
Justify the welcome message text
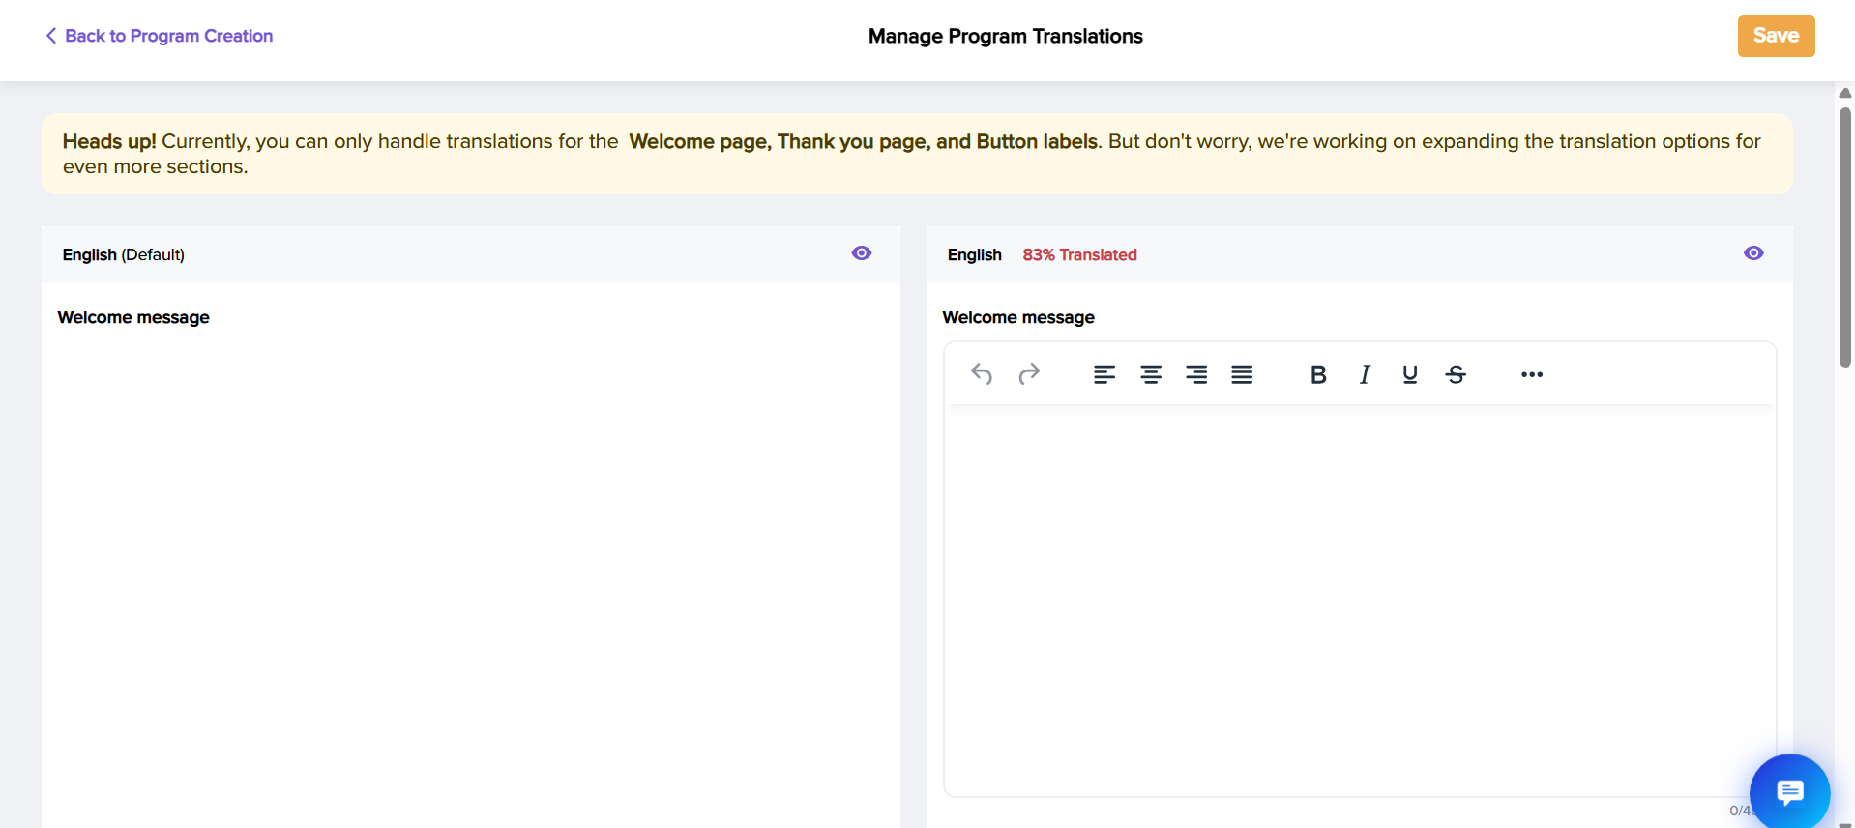tap(1242, 374)
